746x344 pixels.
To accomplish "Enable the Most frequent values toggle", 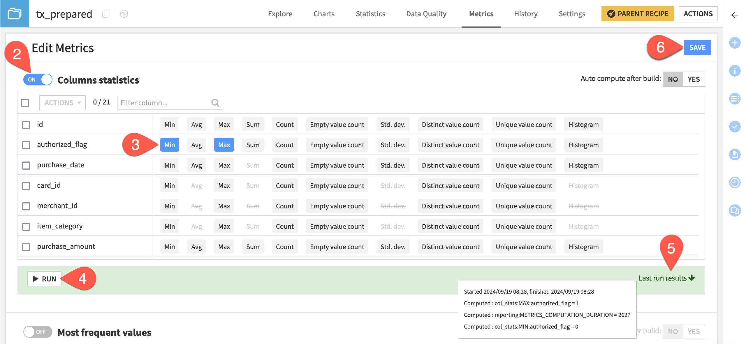I will [37, 331].
